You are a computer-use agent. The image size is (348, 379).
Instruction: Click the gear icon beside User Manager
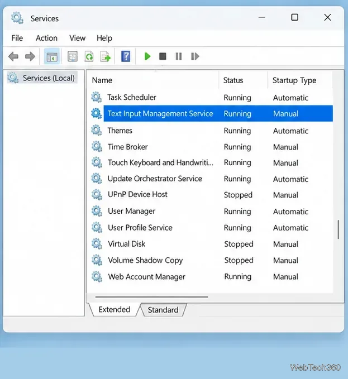point(97,211)
